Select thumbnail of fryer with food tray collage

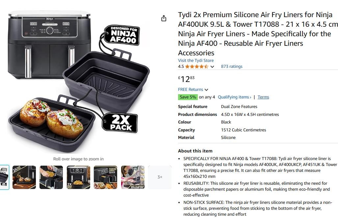(x=105, y=177)
